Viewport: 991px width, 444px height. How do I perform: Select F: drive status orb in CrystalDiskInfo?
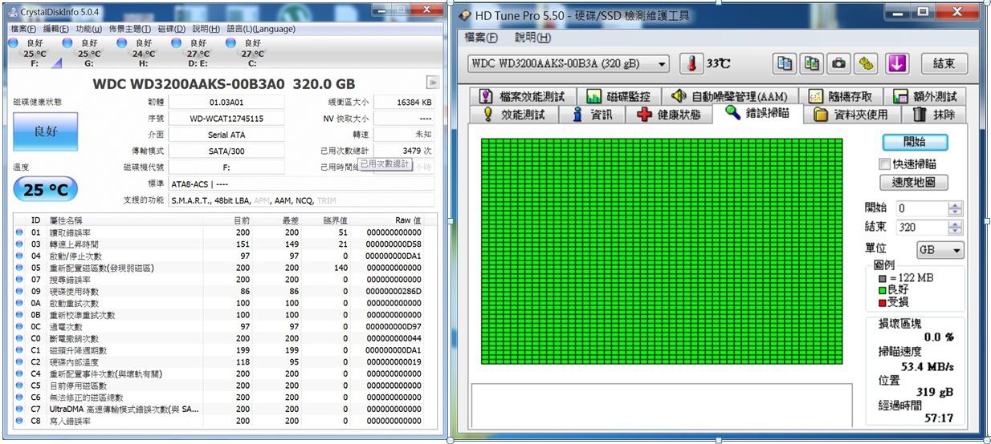coord(13,43)
